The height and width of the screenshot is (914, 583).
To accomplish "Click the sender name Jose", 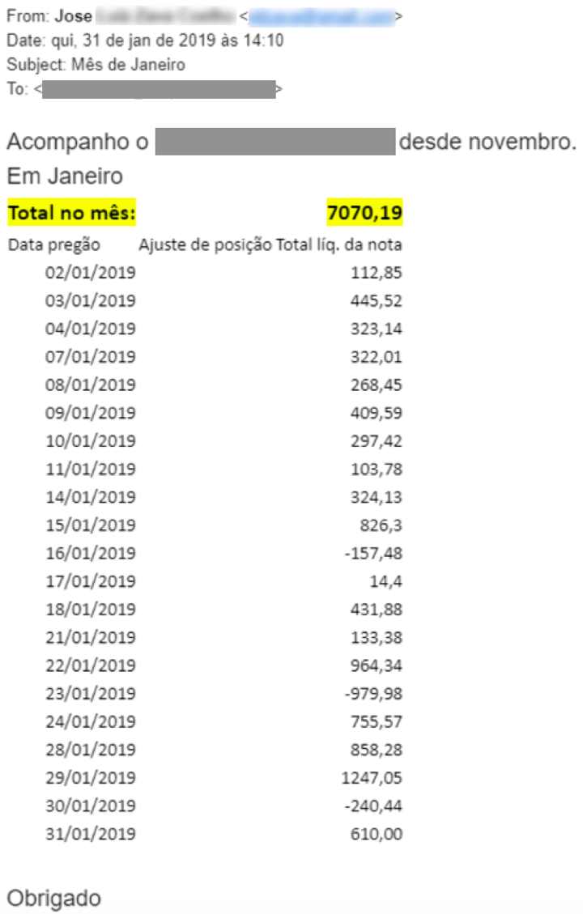I will point(74,15).
